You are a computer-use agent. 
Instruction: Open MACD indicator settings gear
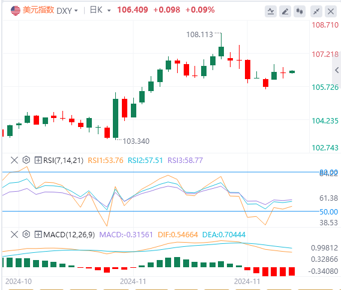[26, 234]
